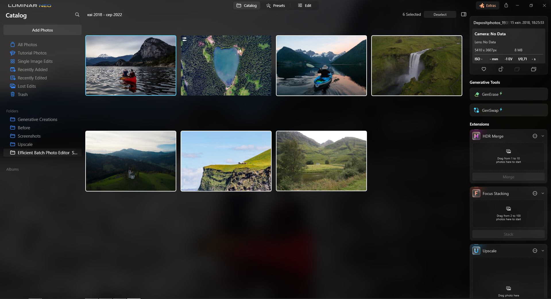Switch to the Presets tab
The height and width of the screenshot is (299, 551).
[x=276, y=5]
